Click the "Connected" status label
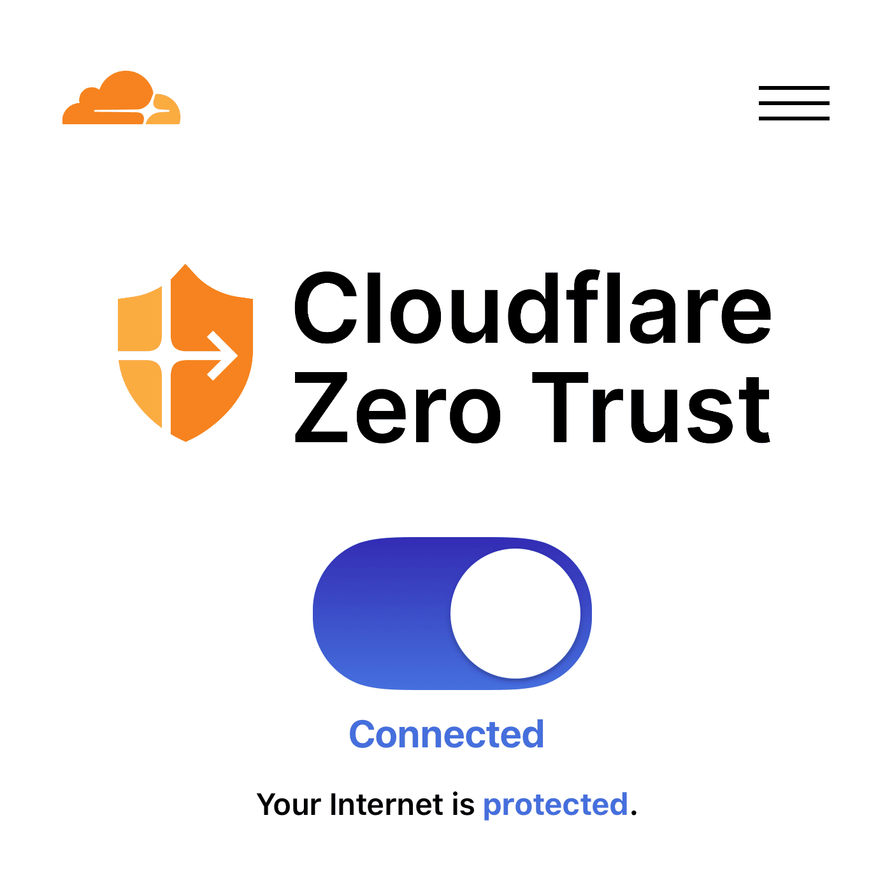 447,735
